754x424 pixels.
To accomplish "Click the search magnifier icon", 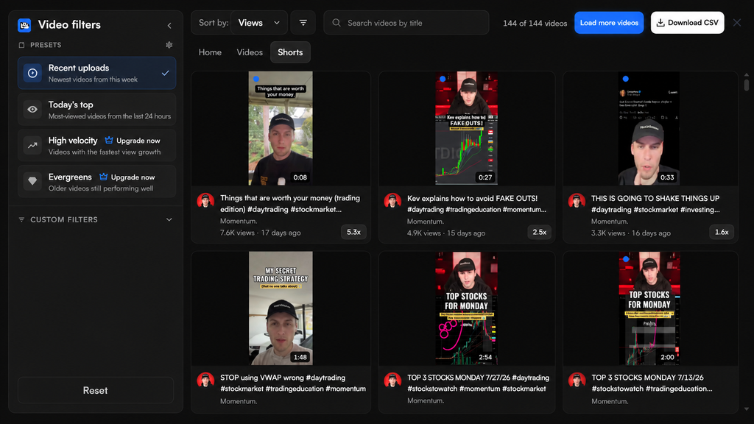I will pyautogui.click(x=337, y=23).
